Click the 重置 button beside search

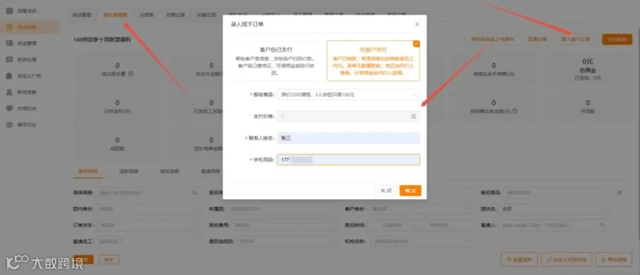[109, 259]
